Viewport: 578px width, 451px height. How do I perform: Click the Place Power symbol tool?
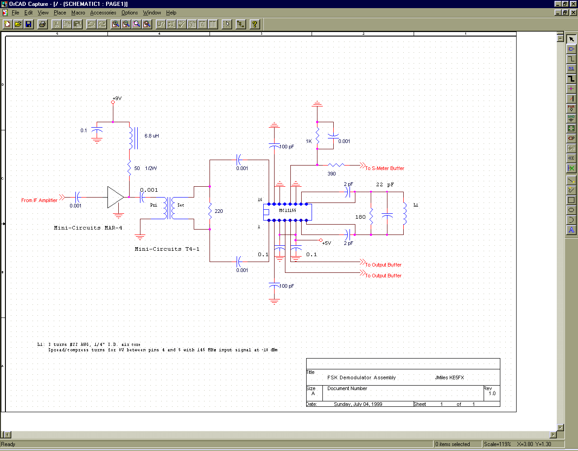571,108
